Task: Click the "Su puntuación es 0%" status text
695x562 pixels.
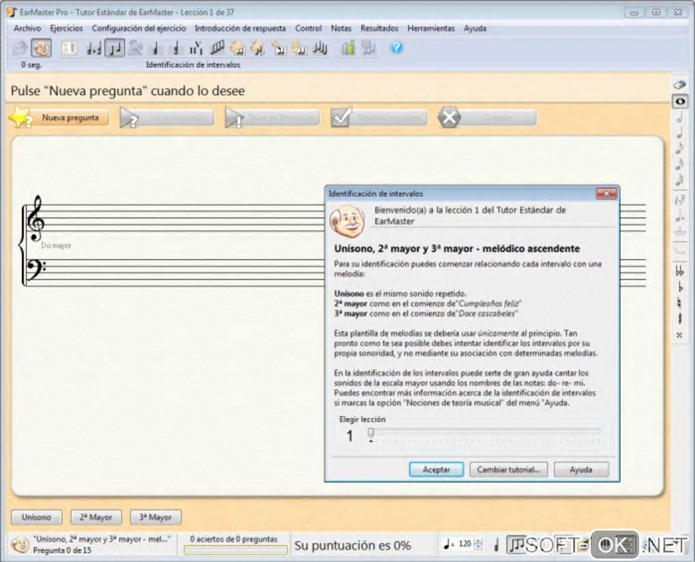Action: (x=353, y=546)
